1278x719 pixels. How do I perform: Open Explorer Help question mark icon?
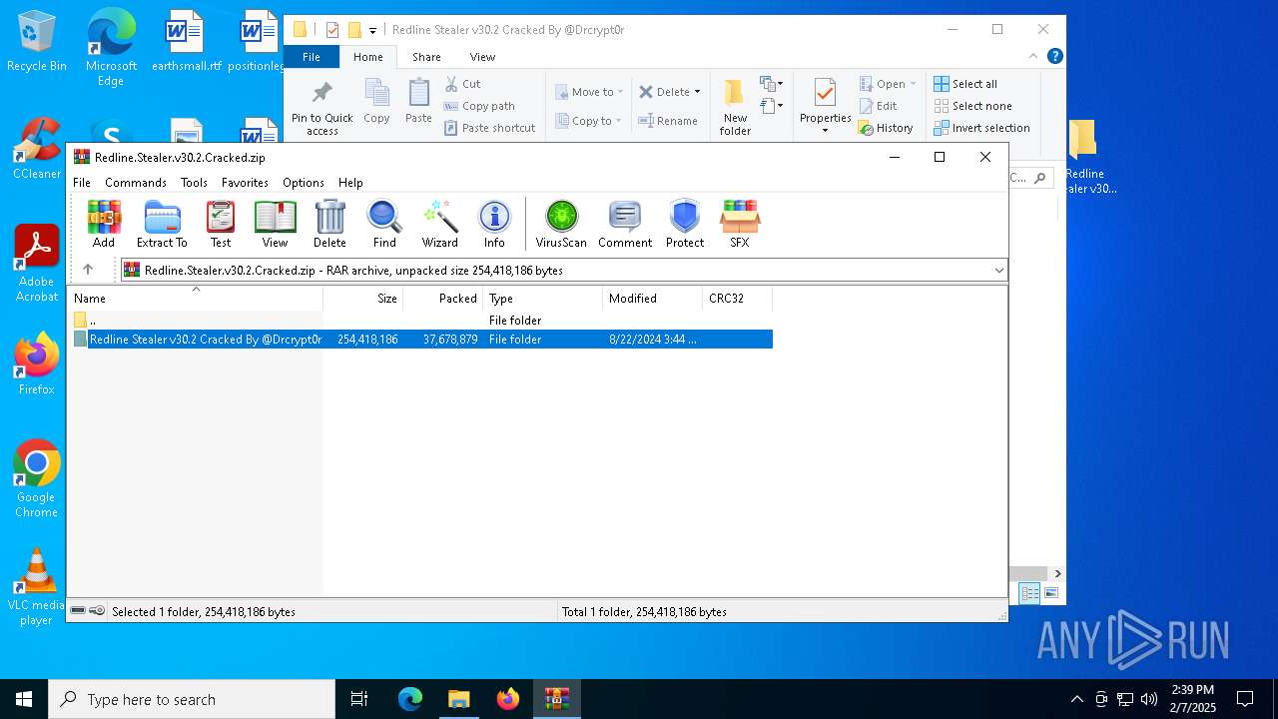pyautogui.click(x=1054, y=57)
